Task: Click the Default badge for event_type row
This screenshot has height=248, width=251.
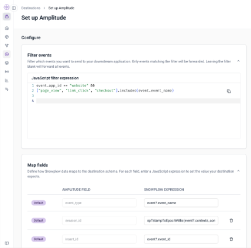Action: tap(39, 203)
